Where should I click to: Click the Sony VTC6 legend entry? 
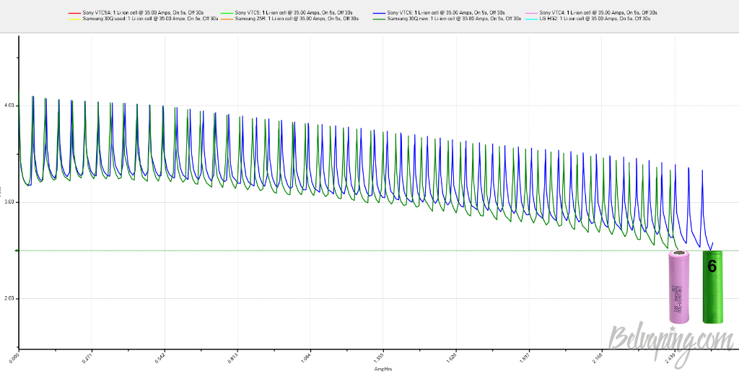pos(438,12)
